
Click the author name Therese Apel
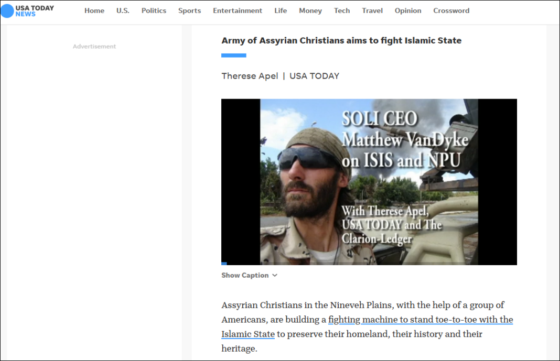point(250,76)
